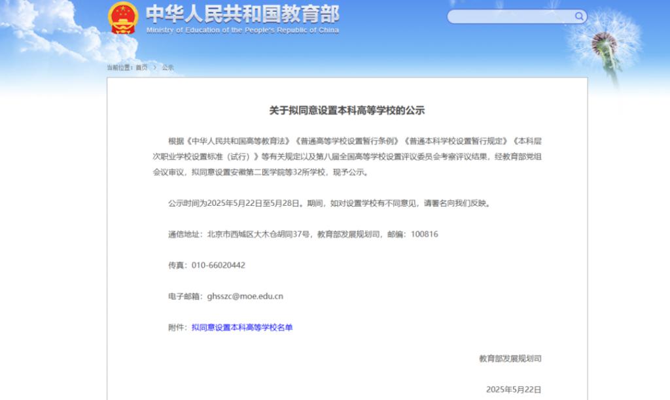Click the 电子邮箱 label
The image size is (670, 400).
tap(185, 296)
